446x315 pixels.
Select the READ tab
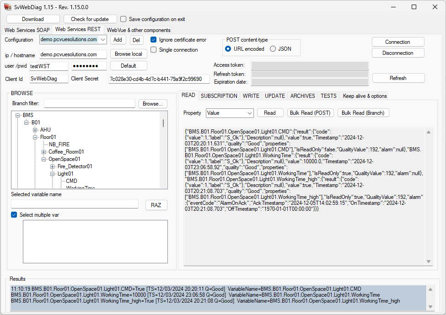188,95
